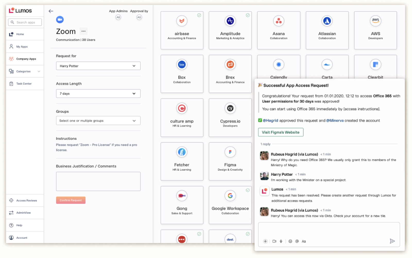Expand the Categories sidebar item
The image size is (412, 258).
[x=25, y=71]
